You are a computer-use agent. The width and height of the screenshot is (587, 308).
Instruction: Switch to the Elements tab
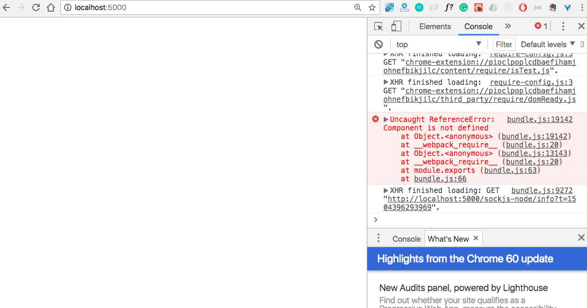point(435,27)
